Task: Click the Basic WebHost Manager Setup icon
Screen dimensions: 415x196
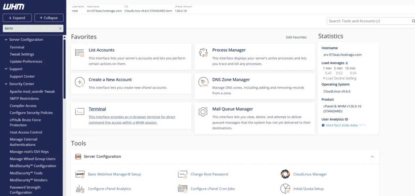Action: (x=80, y=174)
